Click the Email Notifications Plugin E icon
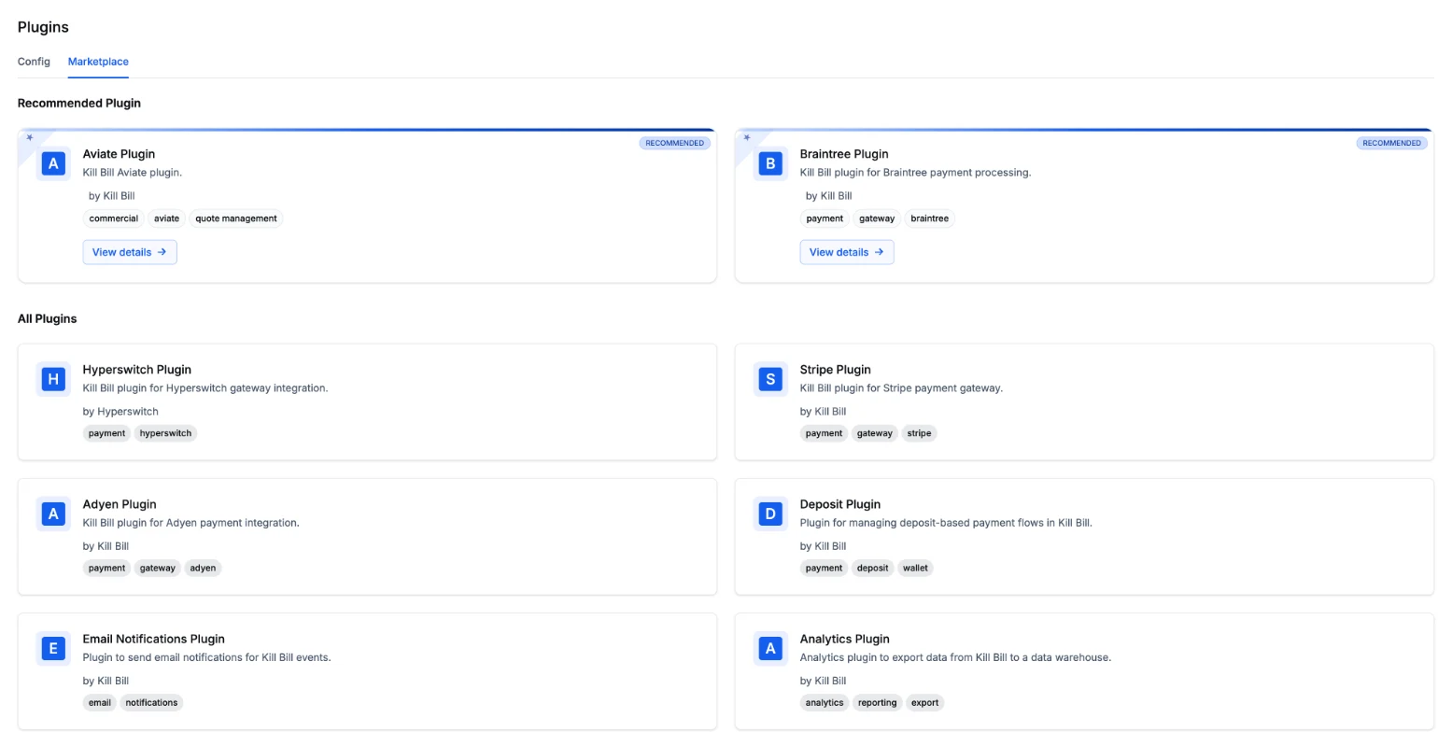Screen dimensions: 1452x732 53,648
